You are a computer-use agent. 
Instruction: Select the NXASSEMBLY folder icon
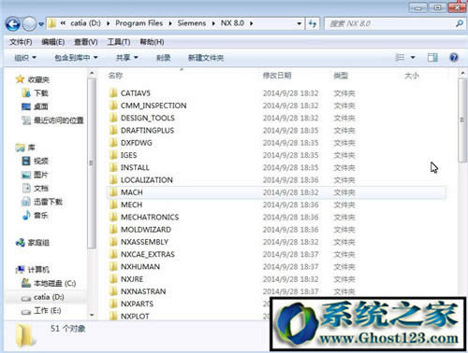pos(113,242)
